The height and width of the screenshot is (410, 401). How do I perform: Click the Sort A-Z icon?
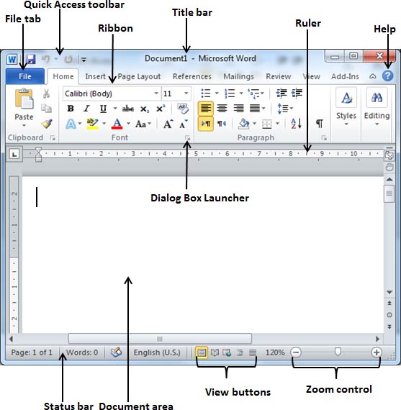[297, 124]
